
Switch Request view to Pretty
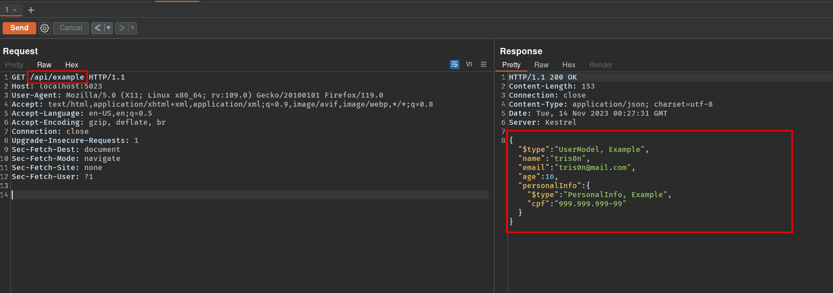[x=14, y=65]
